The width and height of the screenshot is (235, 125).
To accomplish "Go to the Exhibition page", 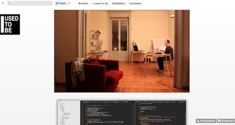I will [119, 3].
